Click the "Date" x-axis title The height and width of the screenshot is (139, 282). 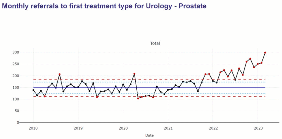click(149, 135)
